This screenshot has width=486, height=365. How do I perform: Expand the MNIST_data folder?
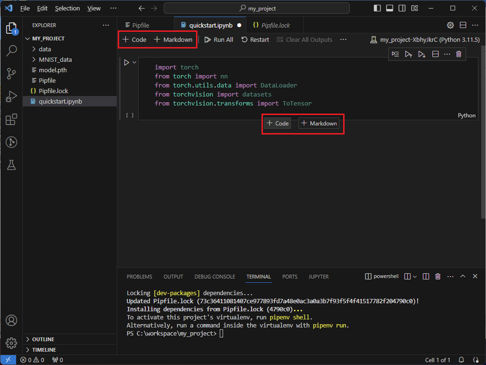pyautogui.click(x=70, y=59)
